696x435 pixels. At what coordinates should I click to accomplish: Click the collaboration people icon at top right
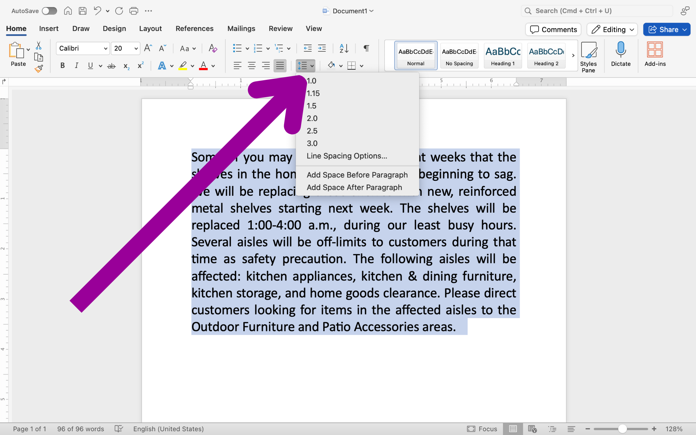tap(685, 11)
